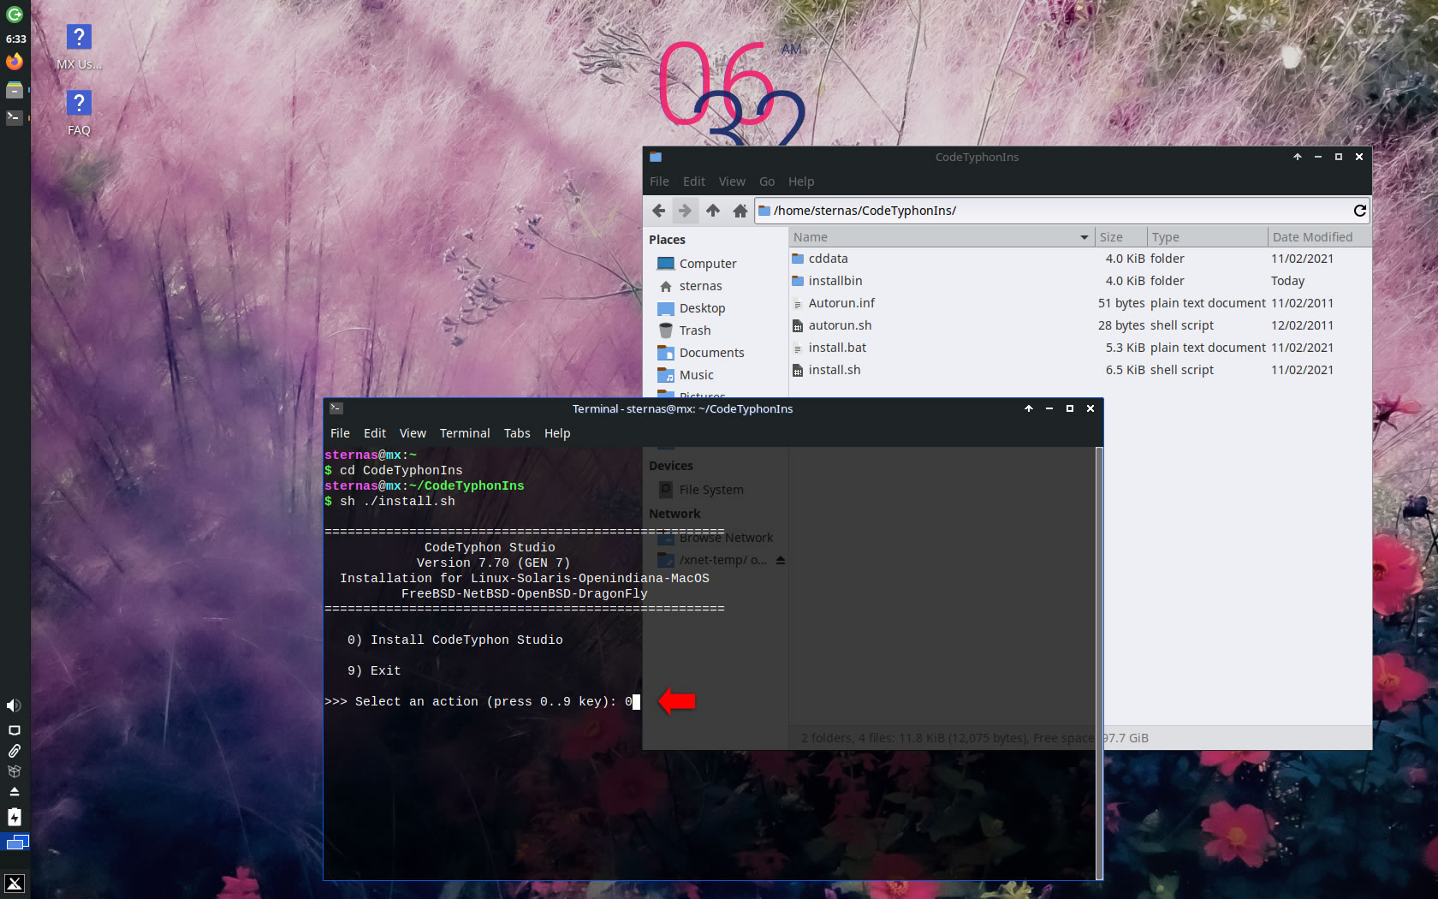The width and height of the screenshot is (1438, 899).
Task: Open the Terminal window Edit menu
Action: click(x=374, y=433)
